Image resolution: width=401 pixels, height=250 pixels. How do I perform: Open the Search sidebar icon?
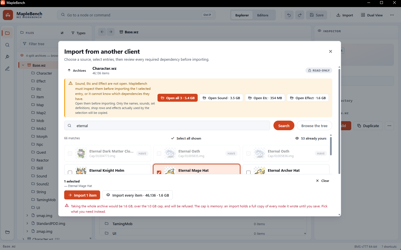coord(7,45)
